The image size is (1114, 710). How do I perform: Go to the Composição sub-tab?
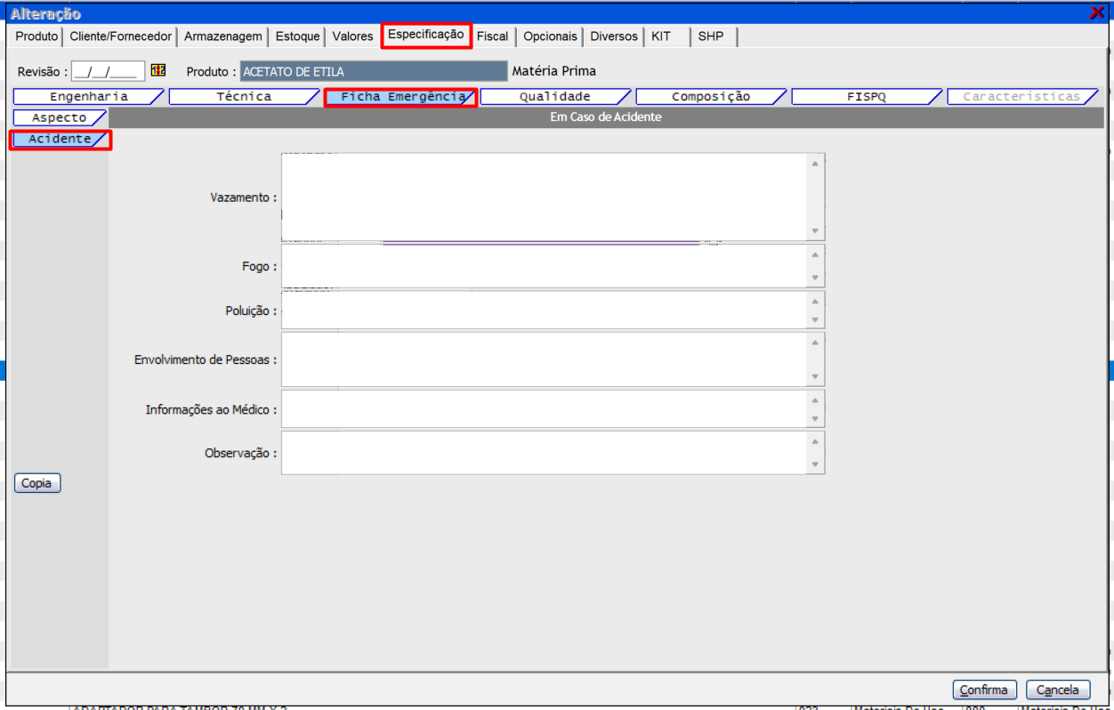(710, 97)
